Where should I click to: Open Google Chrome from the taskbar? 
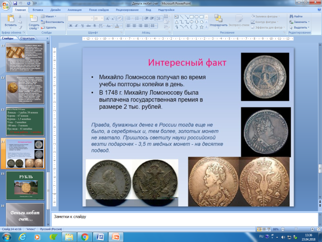pyautogui.click(x=85, y=237)
